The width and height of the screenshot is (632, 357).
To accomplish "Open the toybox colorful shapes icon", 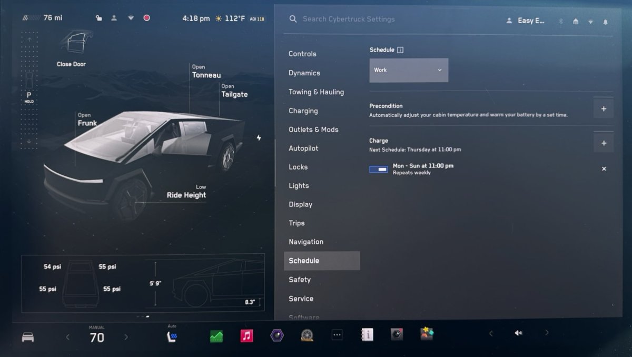I will (x=427, y=333).
